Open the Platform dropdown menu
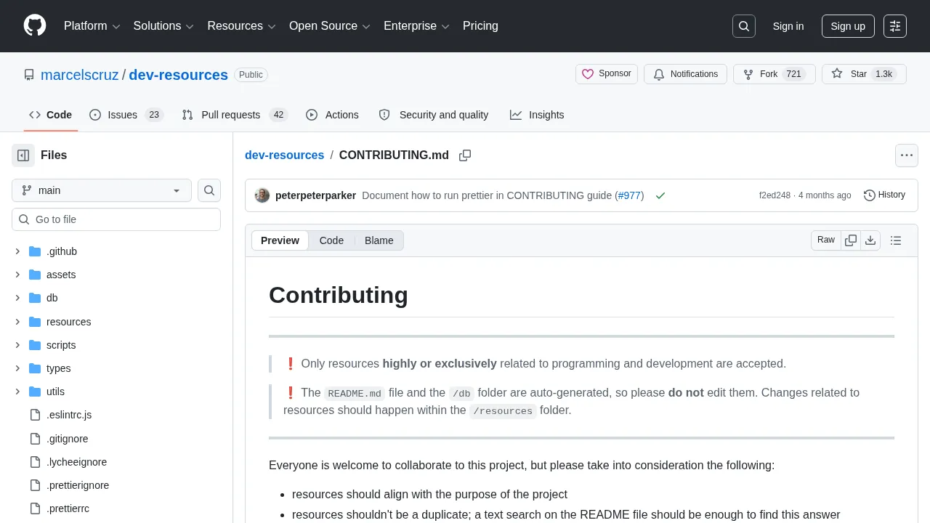This screenshot has width=930, height=523. (92, 26)
